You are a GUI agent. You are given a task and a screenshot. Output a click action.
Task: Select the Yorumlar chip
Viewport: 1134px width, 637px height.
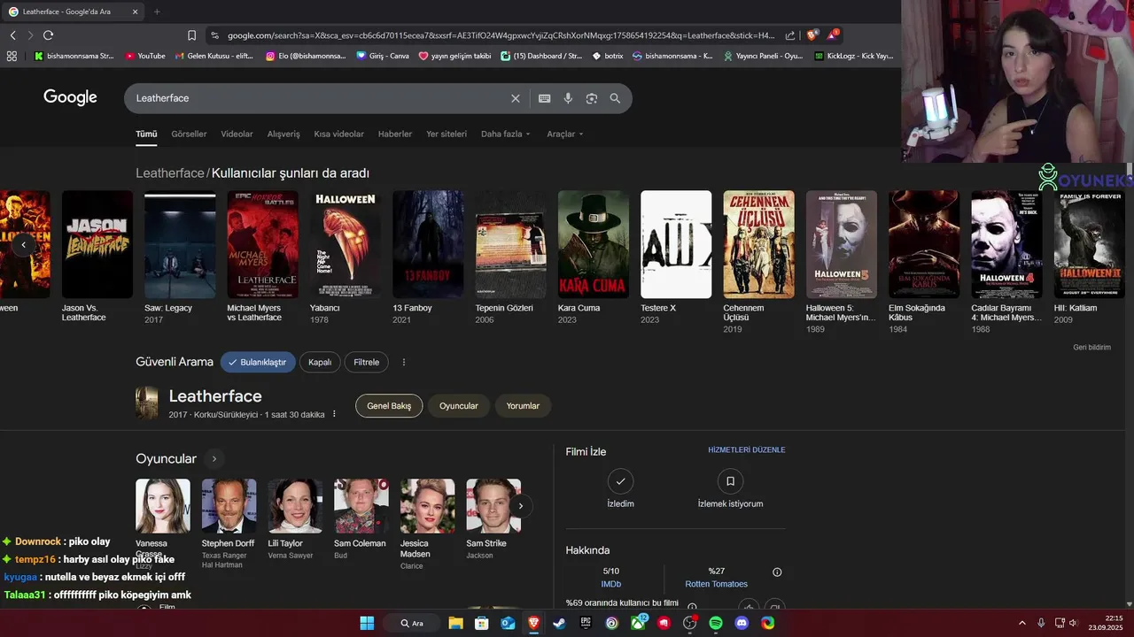(x=523, y=406)
